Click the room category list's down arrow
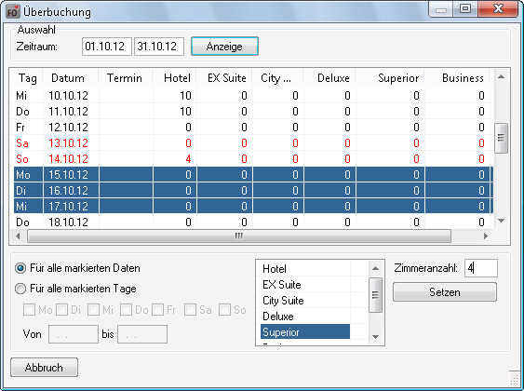524x391 pixels. point(376,337)
